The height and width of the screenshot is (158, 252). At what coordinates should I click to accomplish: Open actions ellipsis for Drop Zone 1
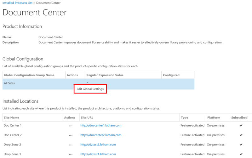tap(71, 154)
